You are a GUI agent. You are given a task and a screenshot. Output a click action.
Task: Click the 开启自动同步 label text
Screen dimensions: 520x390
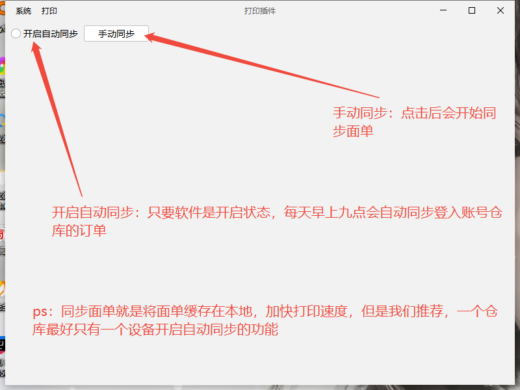coord(51,34)
